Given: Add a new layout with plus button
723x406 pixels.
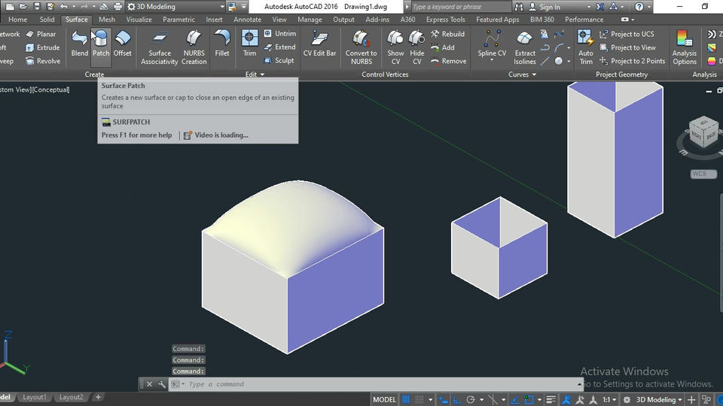Looking at the screenshot, I should 98,397.
